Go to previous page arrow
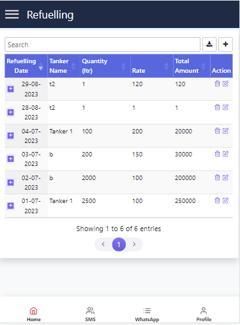This screenshot has height=325, width=240. pos(103,244)
